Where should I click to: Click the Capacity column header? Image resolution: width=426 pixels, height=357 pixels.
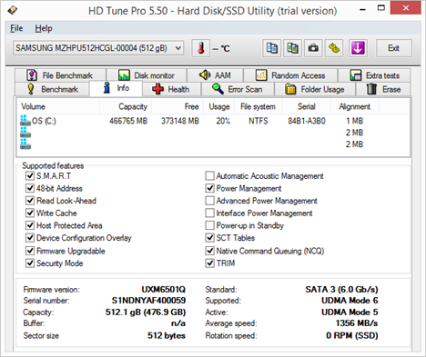pyautogui.click(x=126, y=106)
